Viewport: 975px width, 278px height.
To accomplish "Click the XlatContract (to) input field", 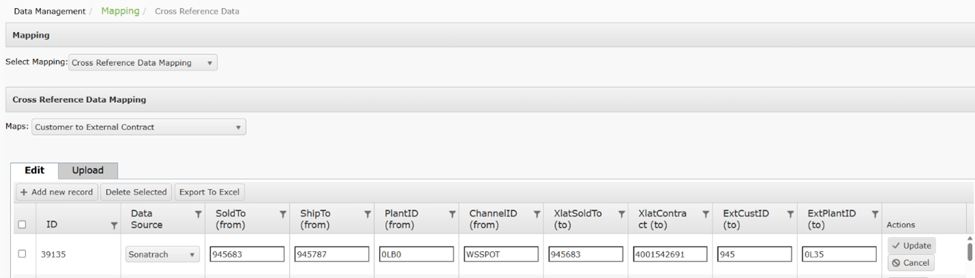I will (670, 254).
